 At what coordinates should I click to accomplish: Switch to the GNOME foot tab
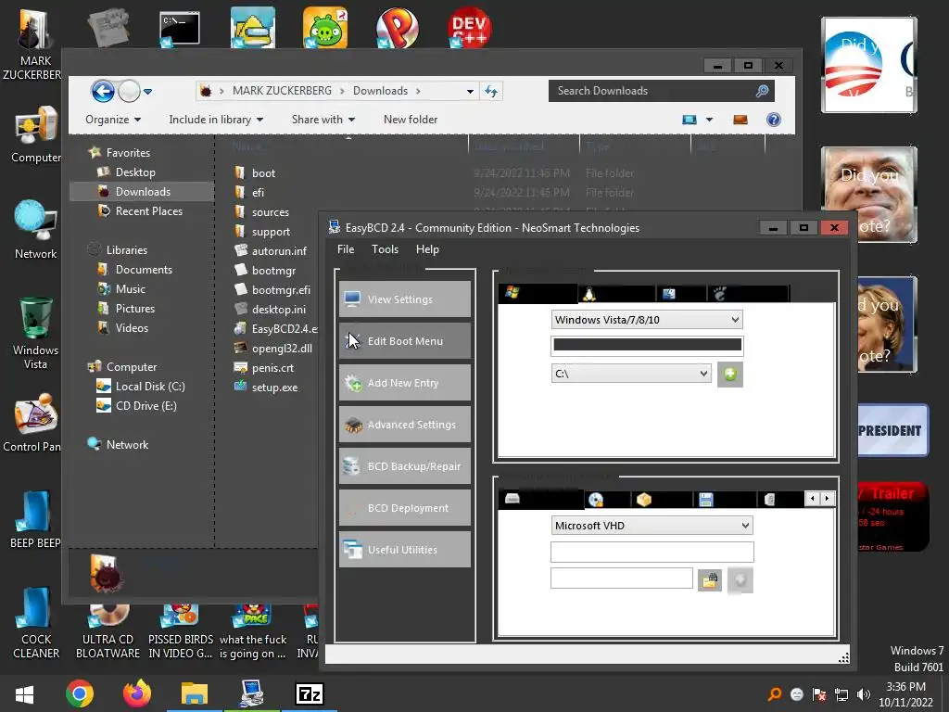click(x=747, y=294)
